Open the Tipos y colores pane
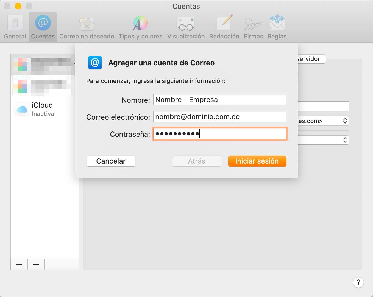Viewport: 373px width, 297px height. coord(140,27)
